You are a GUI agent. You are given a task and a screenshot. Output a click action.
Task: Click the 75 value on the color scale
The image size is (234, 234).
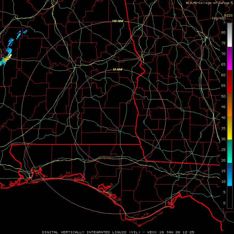(x=223, y=43)
